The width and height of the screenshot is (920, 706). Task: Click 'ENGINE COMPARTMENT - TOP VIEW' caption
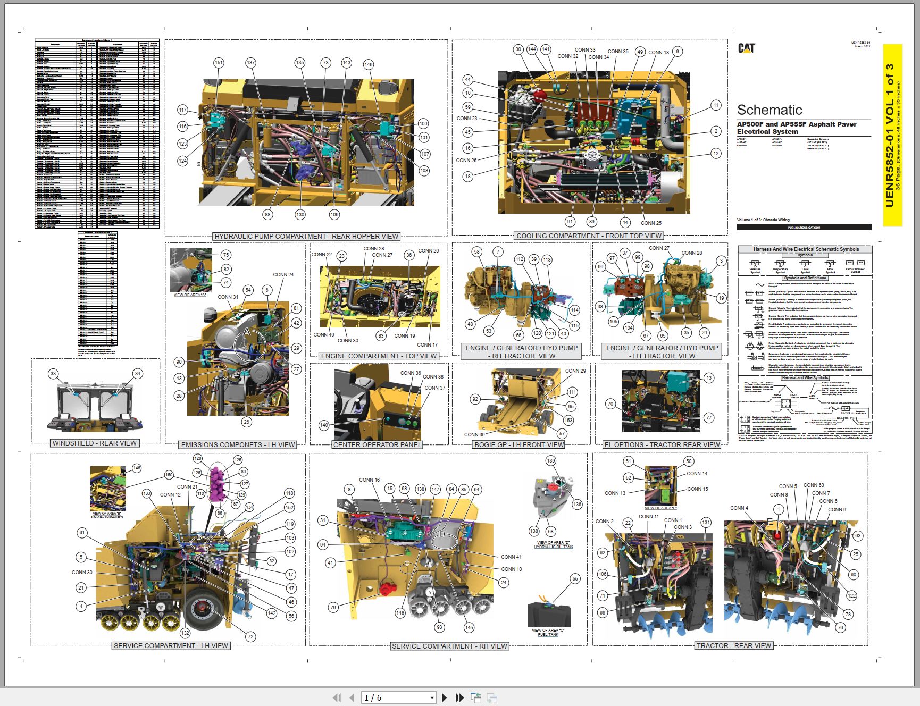pos(379,356)
